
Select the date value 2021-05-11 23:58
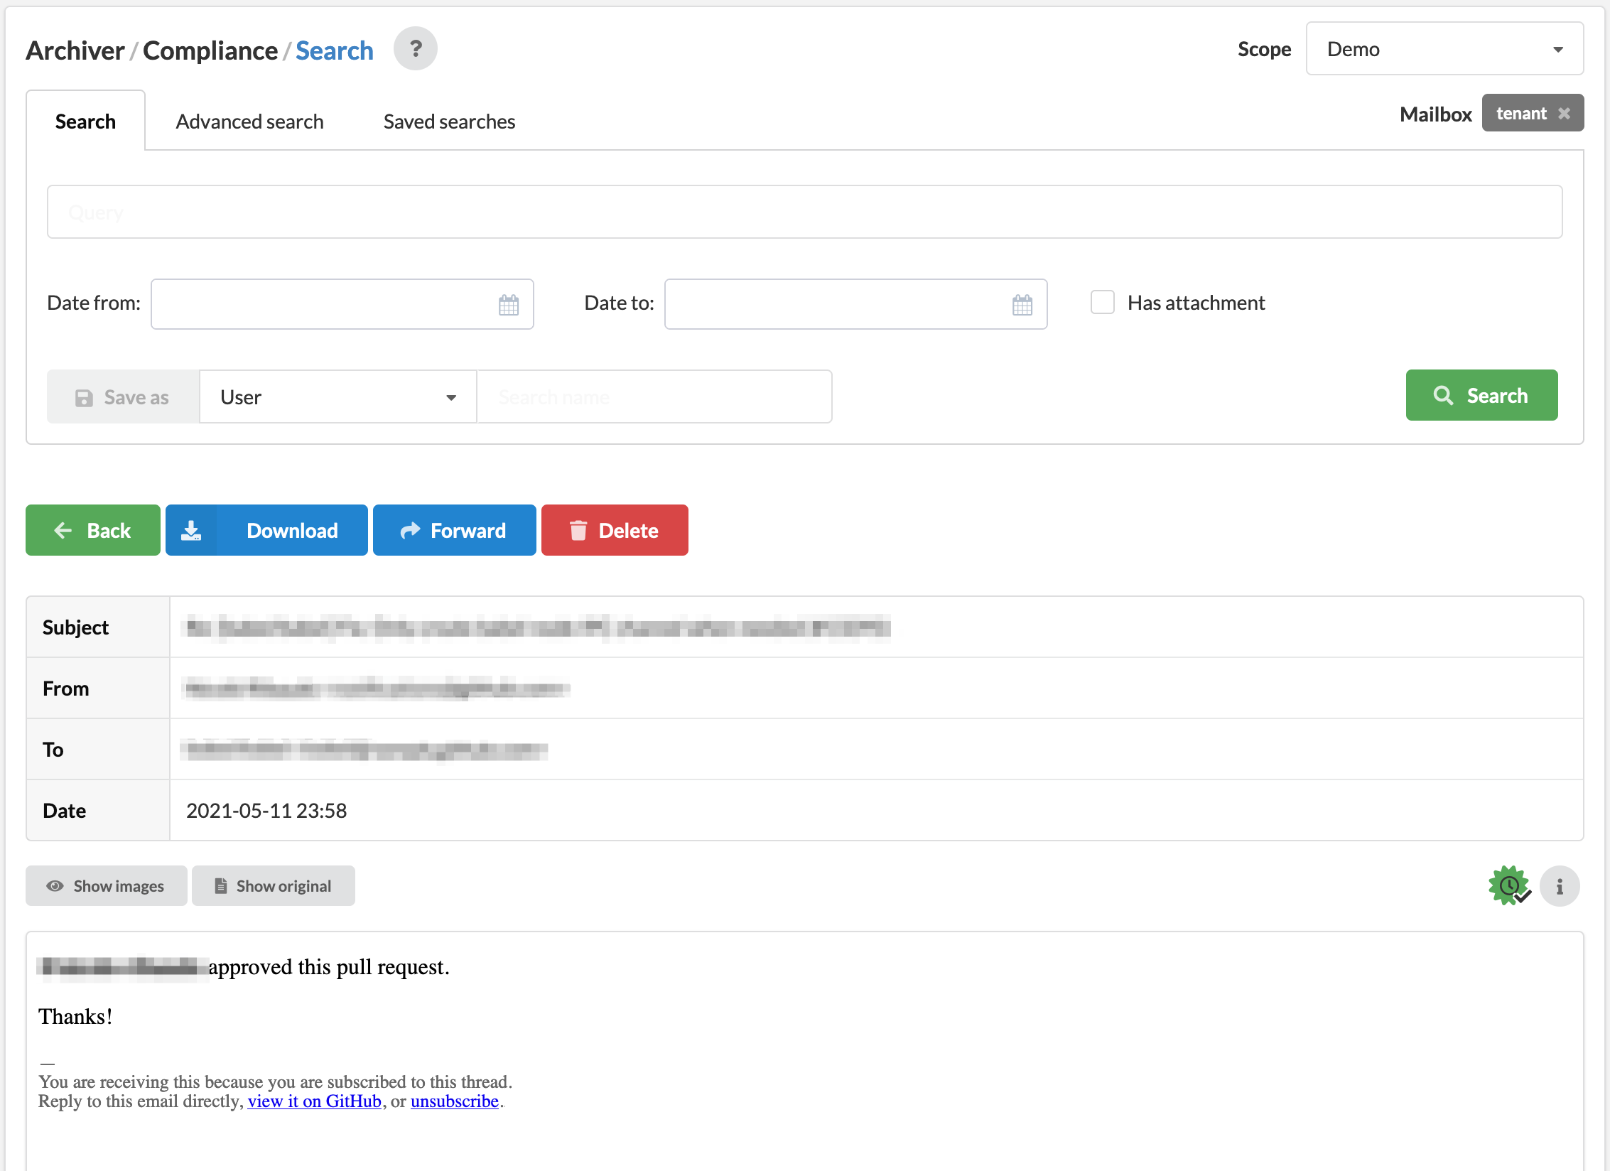coord(266,811)
